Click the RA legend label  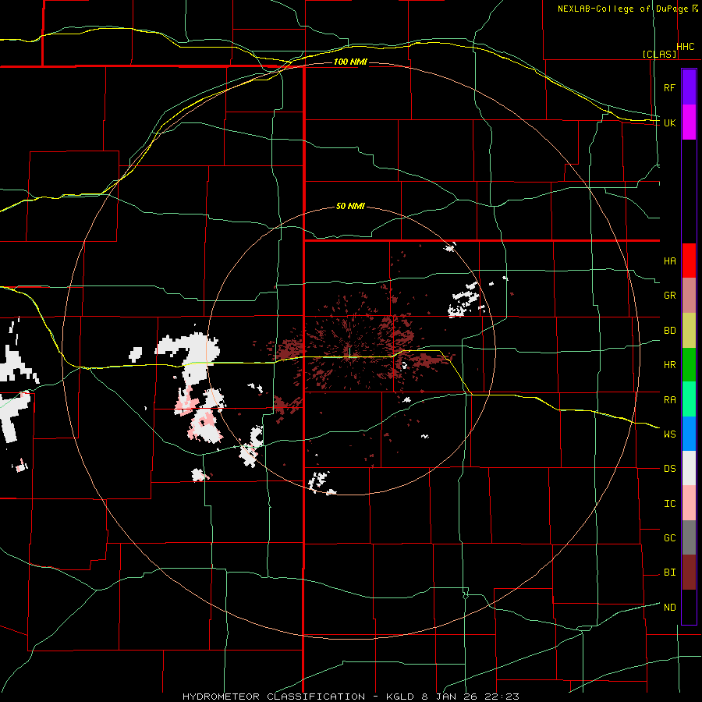point(670,400)
